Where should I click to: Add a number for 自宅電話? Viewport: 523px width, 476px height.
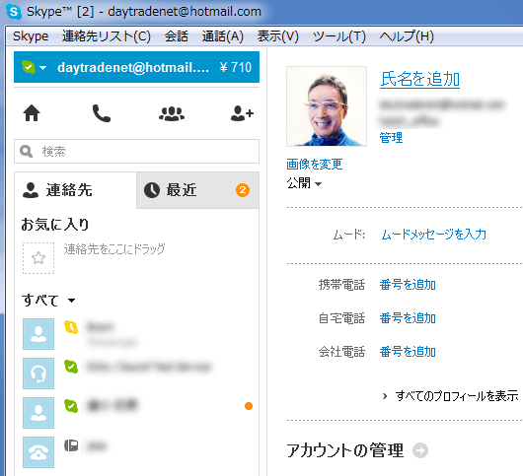click(x=408, y=318)
